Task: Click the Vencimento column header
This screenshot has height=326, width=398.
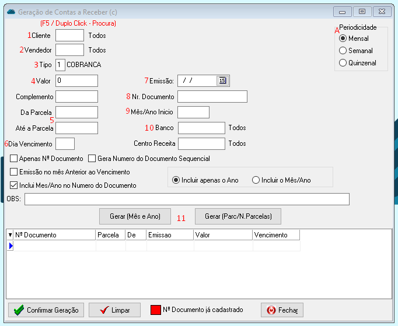Action: point(275,235)
